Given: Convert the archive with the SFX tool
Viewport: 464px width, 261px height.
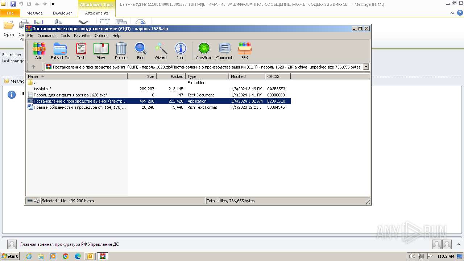Looking at the screenshot, I should tap(245, 51).
